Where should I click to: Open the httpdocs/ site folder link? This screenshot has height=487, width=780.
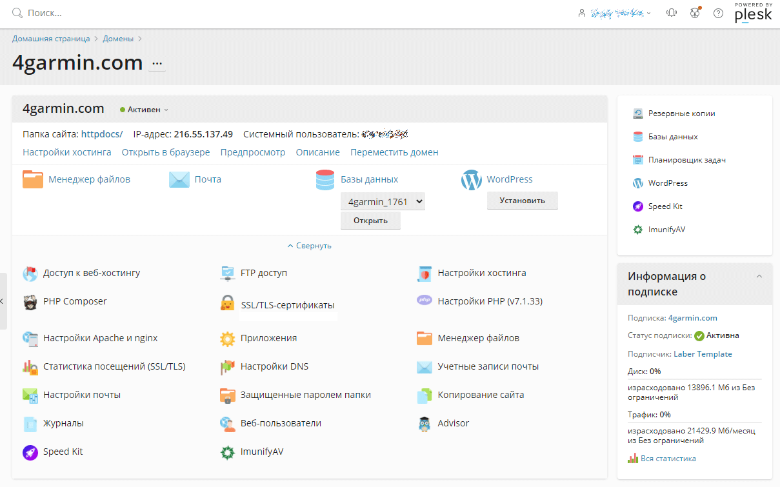(102, 134)
